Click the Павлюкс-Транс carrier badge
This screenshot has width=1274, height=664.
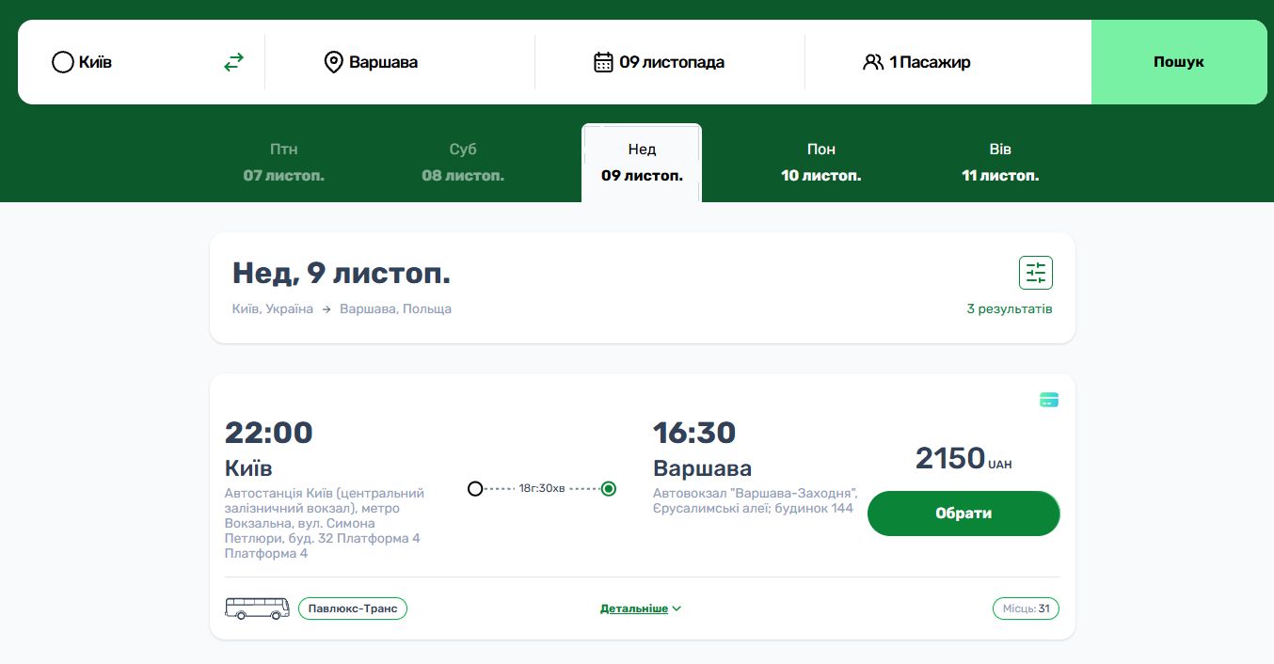click(x=353, y=609)
